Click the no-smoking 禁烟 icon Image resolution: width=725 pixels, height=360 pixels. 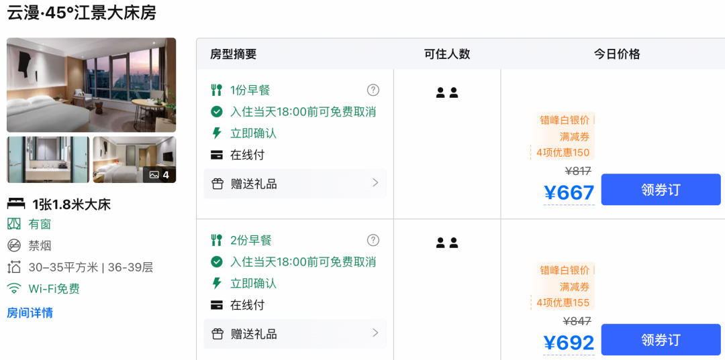coord(14,245)
